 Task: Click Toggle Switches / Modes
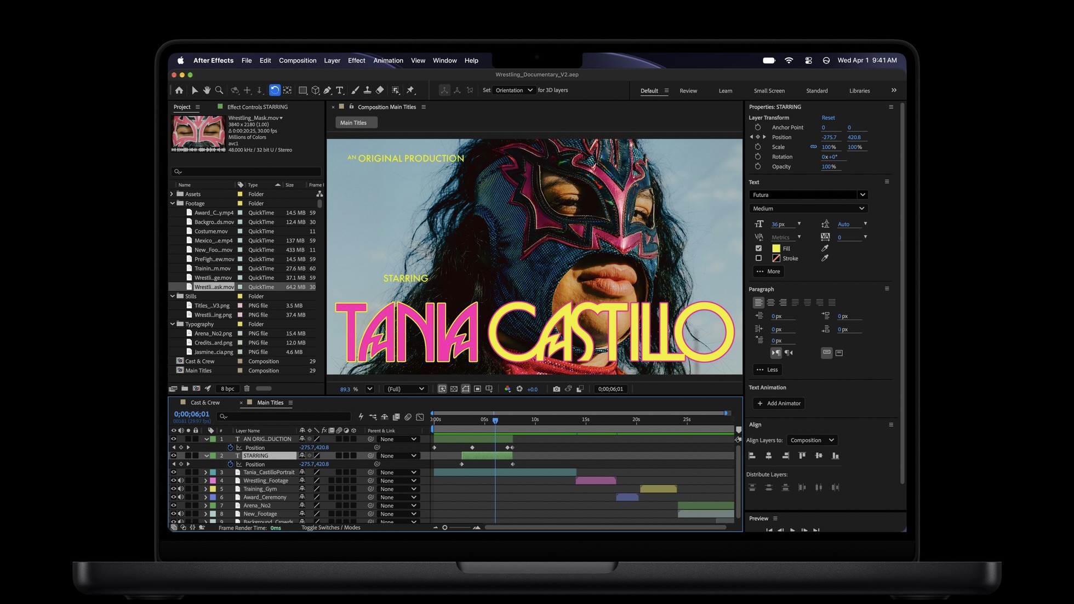pos(330,528)
